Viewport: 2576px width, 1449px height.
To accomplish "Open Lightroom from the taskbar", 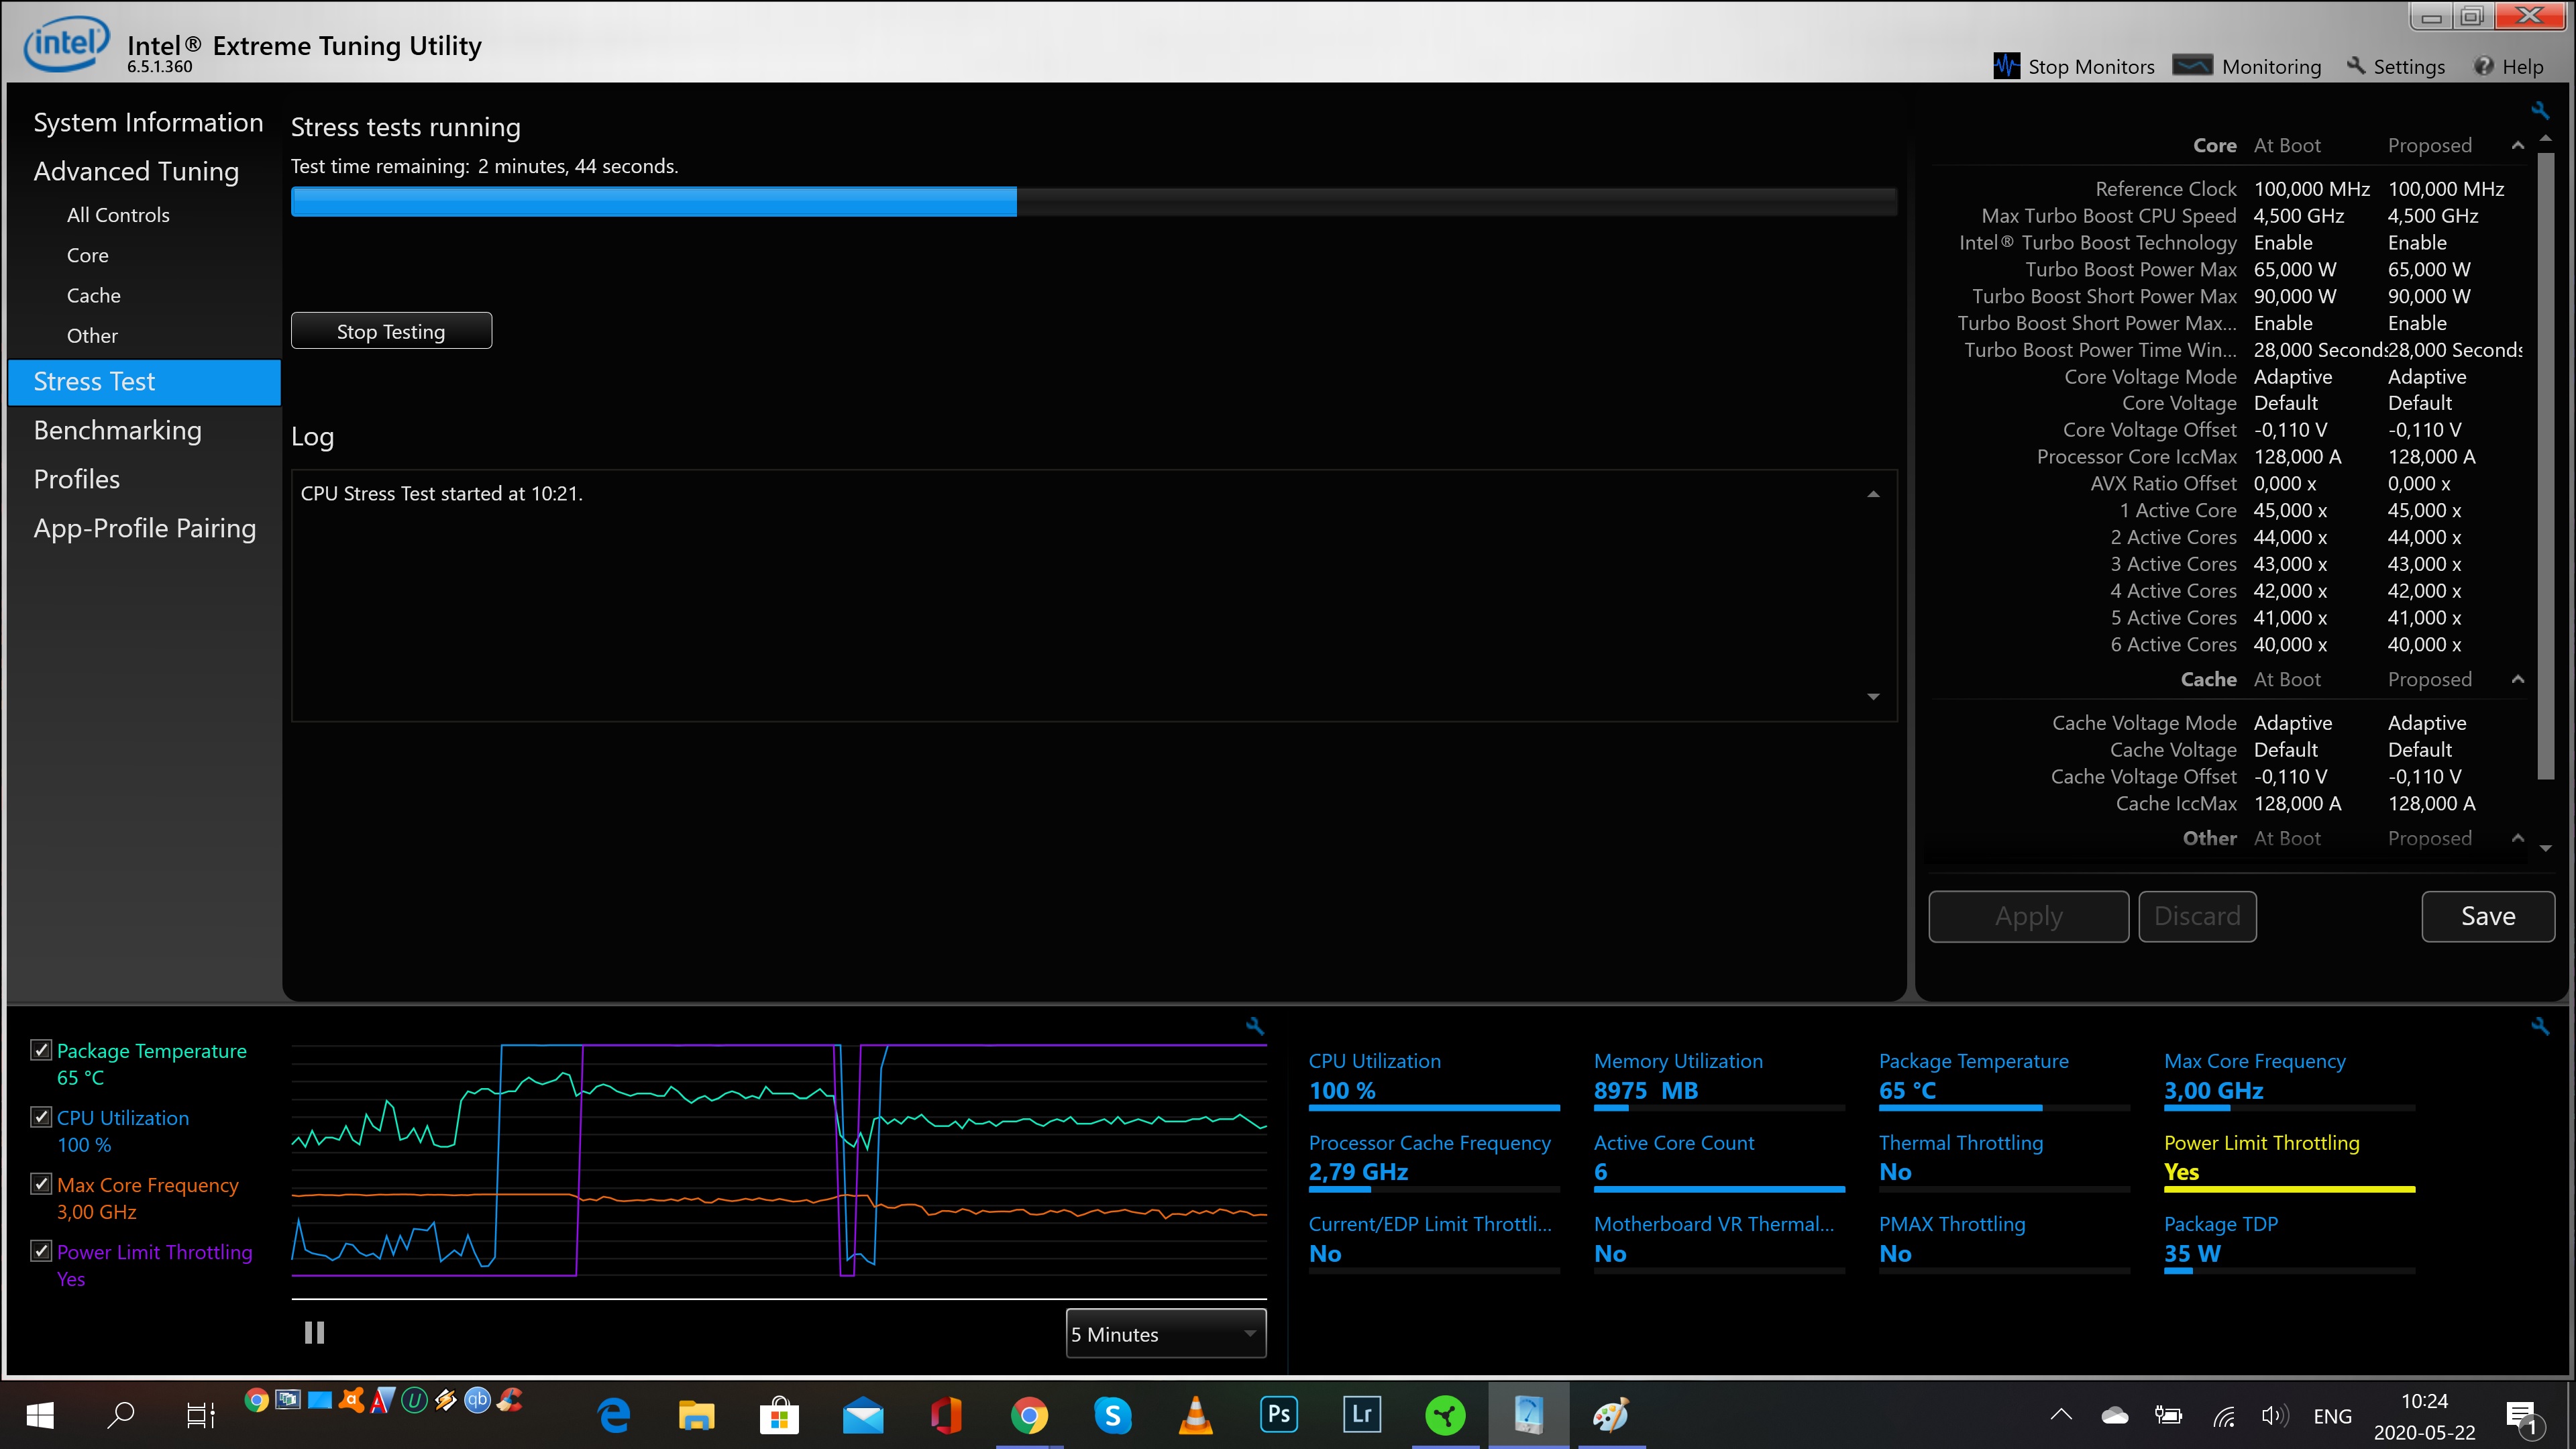I will pyautogui.click(x=1362, y=1414).
